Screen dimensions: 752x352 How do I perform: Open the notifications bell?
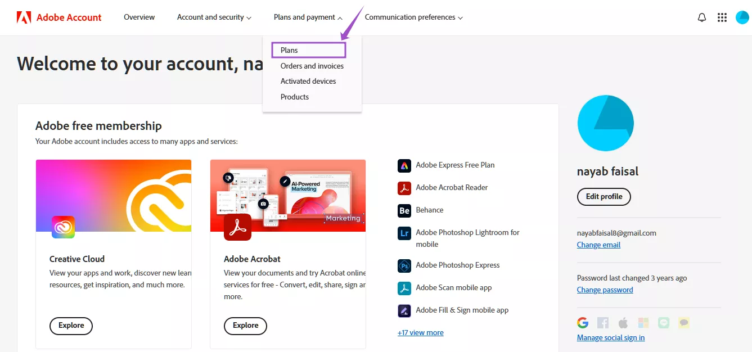(701, 17)
